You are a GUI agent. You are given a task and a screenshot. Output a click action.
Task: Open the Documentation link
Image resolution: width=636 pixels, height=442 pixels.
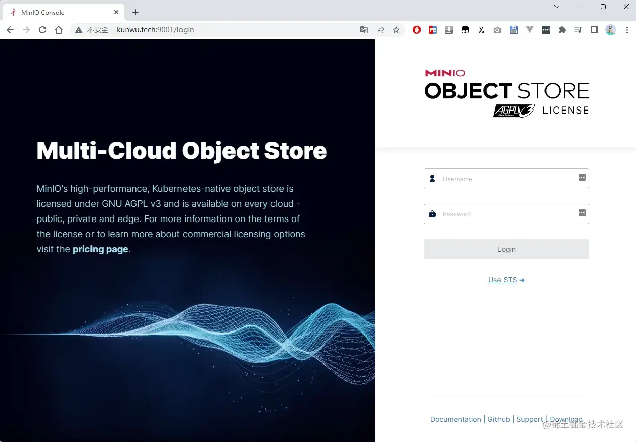pyautogui.click(x=456, y=419)
